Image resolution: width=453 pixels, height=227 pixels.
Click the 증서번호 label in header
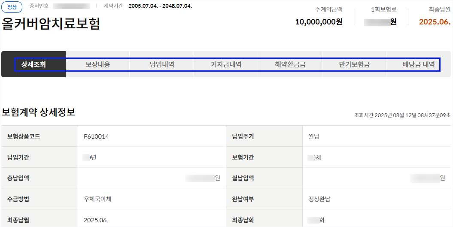click(39, 6)
